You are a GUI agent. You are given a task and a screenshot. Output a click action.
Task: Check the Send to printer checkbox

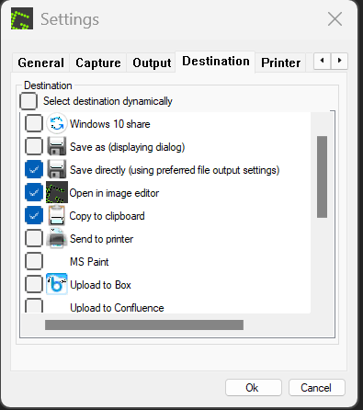(x=34, y=238)
